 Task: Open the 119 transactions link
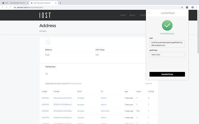(75, 84)
